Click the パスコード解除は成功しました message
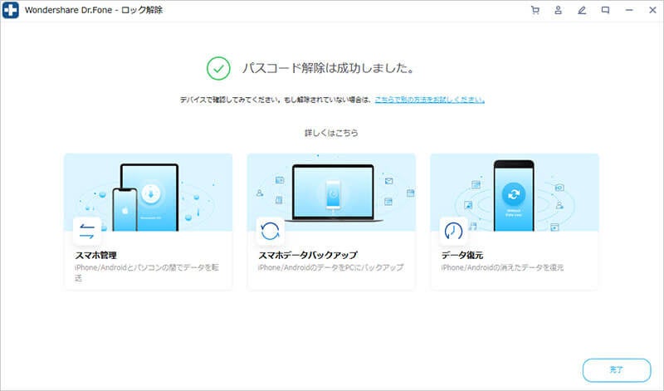The image size is (664, 391). click(328, 68)
